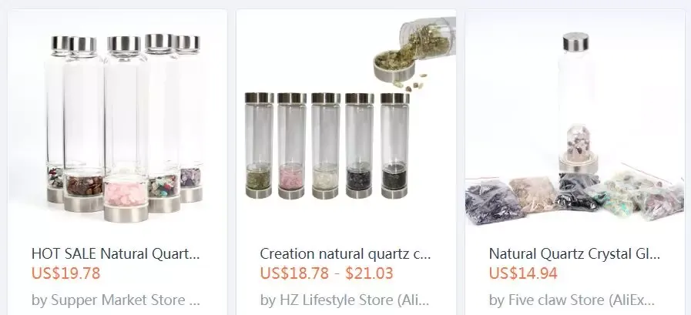Visit the Five claw Store seller link
The height and width of the screenshot is (315, 691).
pos(572,300)
